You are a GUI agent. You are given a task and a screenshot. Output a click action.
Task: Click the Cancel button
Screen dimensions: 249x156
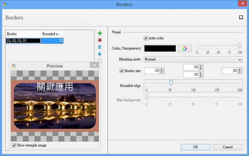[227, 147]
